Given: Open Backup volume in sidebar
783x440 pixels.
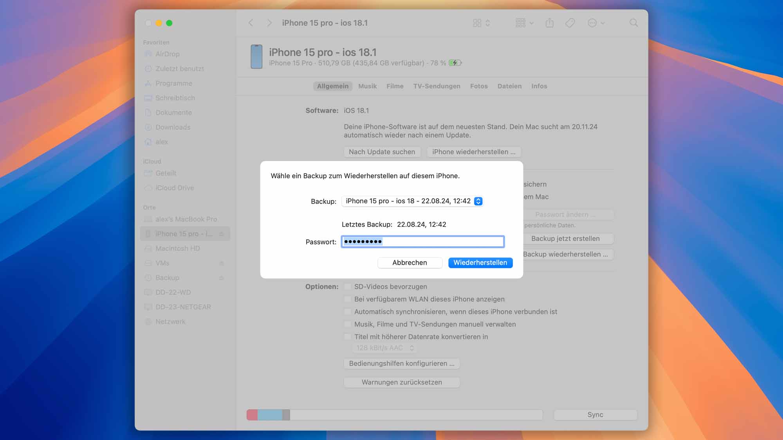Looking at the screenshot, I should pyautogui.click(x=167, y=278).
